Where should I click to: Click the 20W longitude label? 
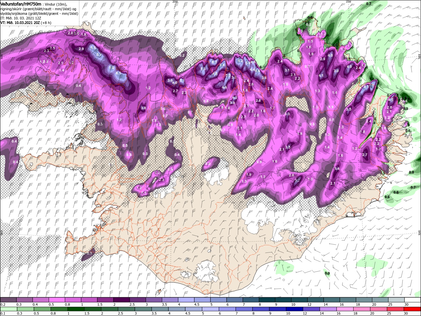pos(175,2)
